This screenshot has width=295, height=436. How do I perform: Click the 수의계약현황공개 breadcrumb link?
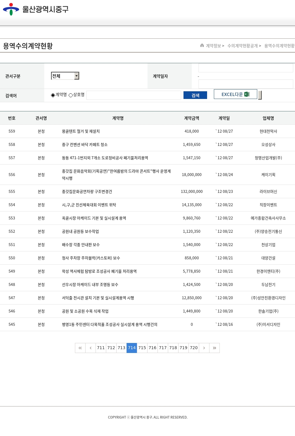242,46
